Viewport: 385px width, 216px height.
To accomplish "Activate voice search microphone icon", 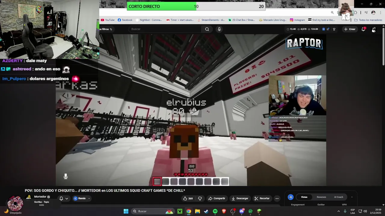I will [x=219, y=29].
